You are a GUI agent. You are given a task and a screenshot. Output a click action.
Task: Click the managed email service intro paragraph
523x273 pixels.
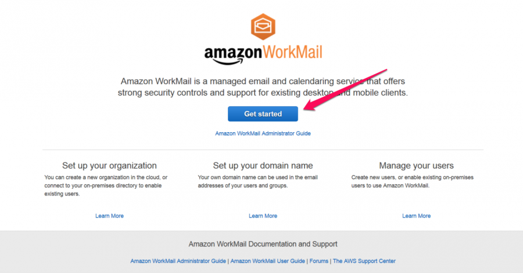point(263,87)
